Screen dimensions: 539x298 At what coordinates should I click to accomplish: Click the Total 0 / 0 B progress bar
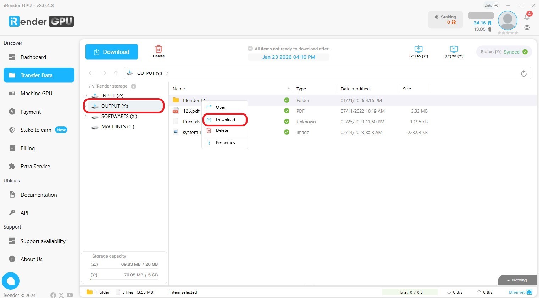click(410, 292)
